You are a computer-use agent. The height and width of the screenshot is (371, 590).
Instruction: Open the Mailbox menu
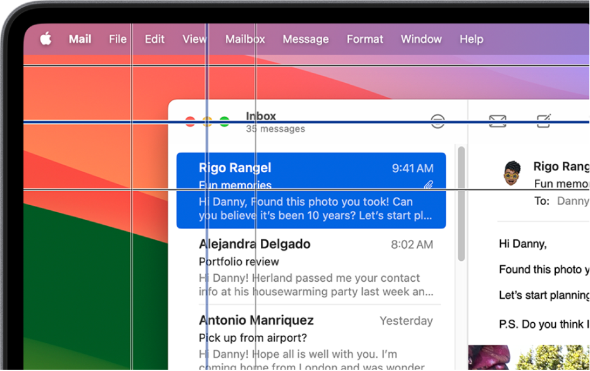(x=245, y=39)
